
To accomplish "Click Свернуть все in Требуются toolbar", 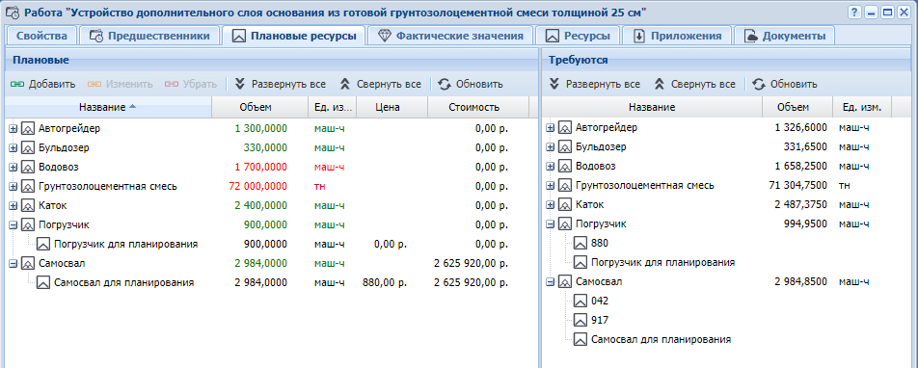I will coord(695,84).
